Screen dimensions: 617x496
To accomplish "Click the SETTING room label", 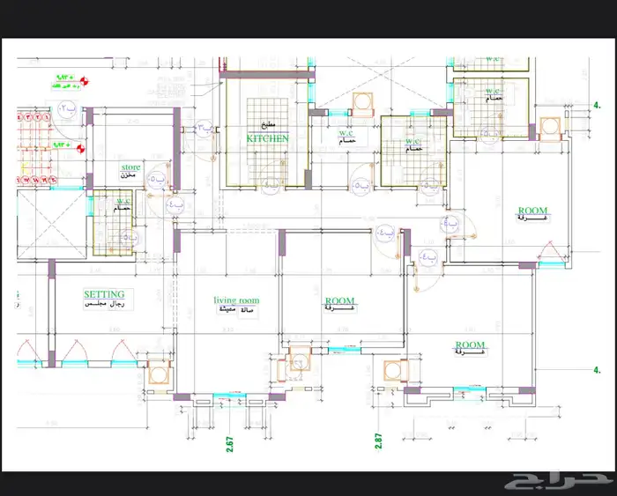I will point(104,294).
